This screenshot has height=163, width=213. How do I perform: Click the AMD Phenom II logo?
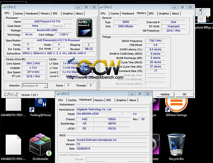coord(85,28)
